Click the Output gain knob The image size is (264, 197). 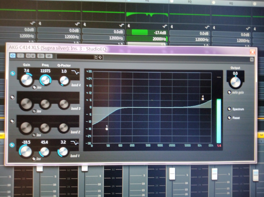point(235,82)
